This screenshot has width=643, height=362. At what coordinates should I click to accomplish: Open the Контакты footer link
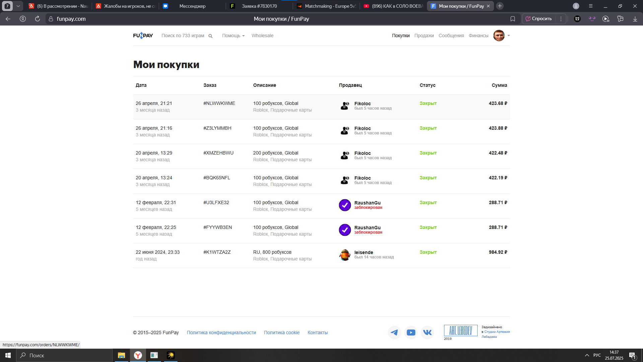click(317, 333)
